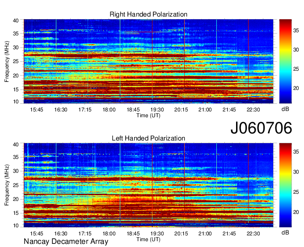Image resolution: width=304 pixels, height=247 pixels.
Task: Click the "Right Handed Polarization" plot title
Action: point(148,14)
